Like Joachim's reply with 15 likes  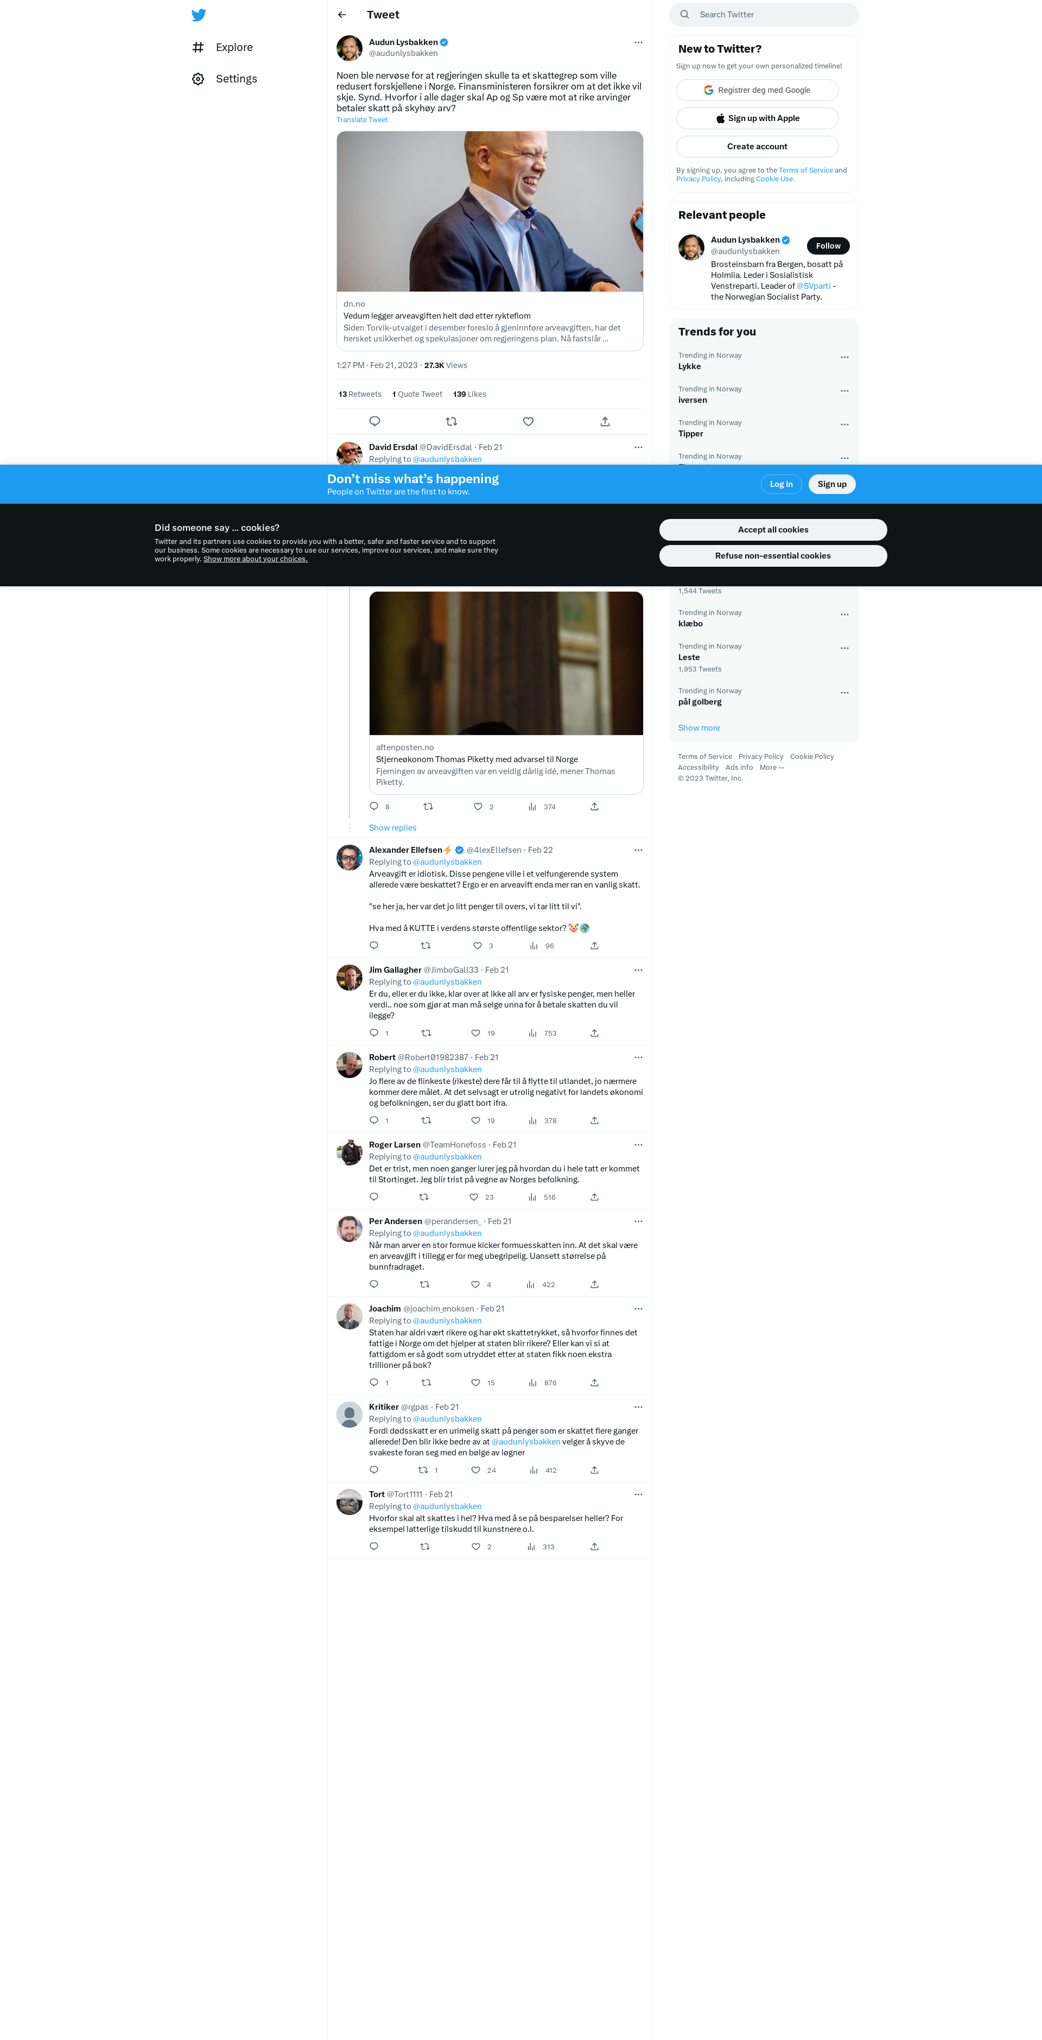coord(476,1383)
